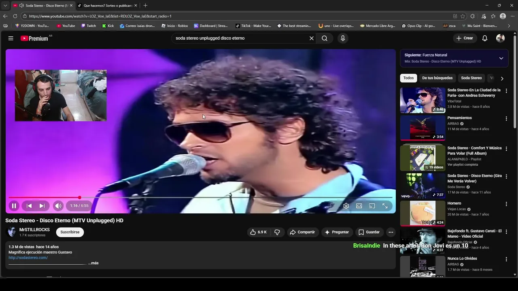Dislike the video with thumbs down
Viewport: 518px width, 291px height.
click(x=277, y=232)
